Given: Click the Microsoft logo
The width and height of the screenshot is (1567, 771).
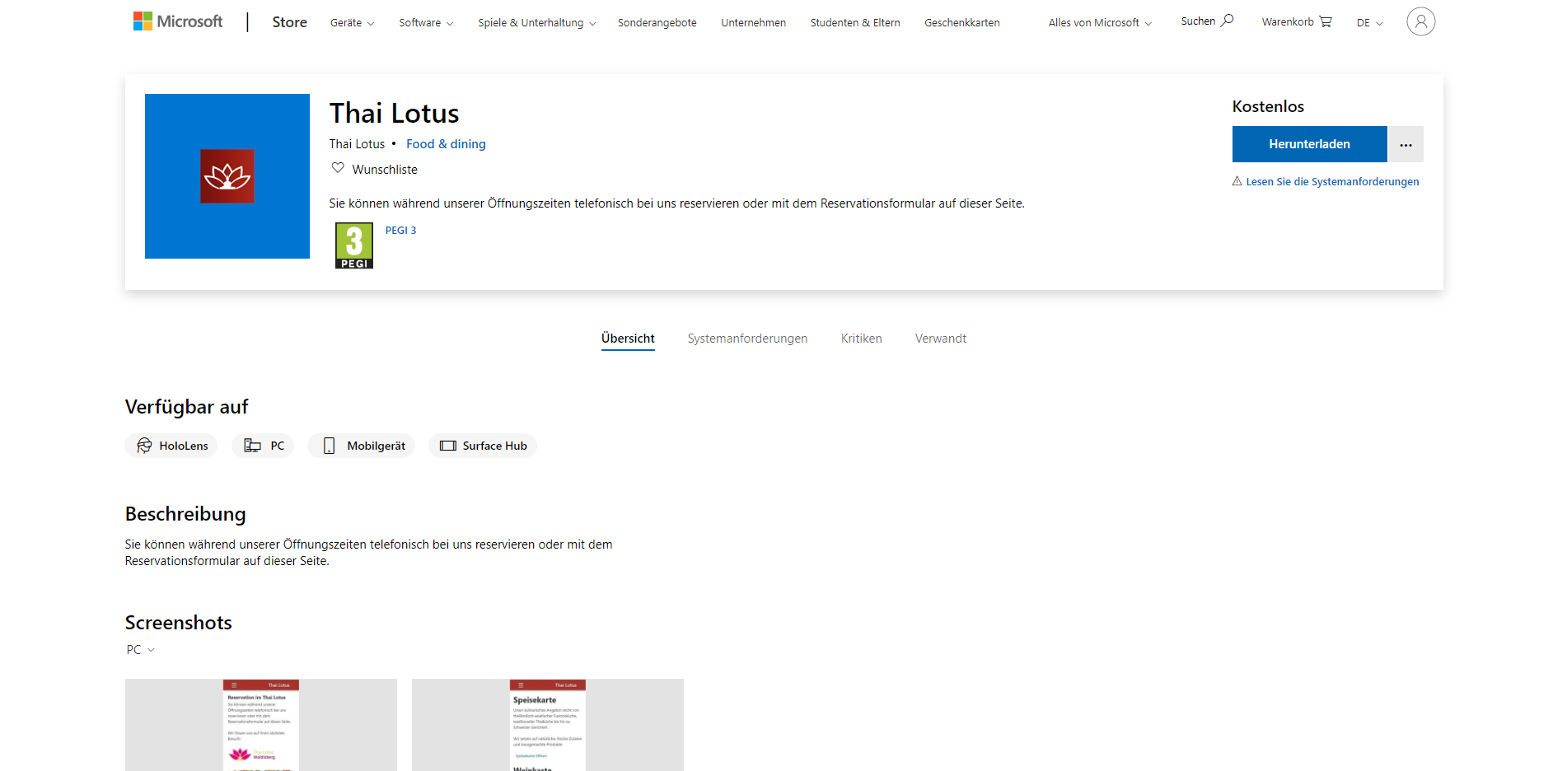Looking at the screenshot, I should pyautogui.click(x=177, y=21).
